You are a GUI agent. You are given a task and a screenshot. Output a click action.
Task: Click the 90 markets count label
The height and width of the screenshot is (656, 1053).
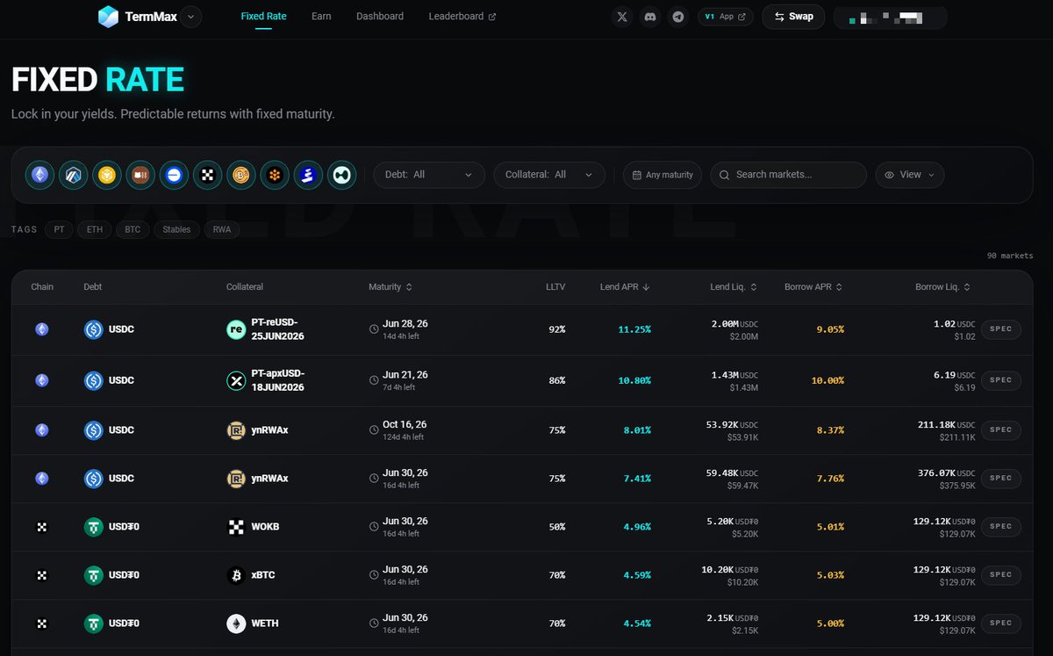click(x=1008, y=256)
